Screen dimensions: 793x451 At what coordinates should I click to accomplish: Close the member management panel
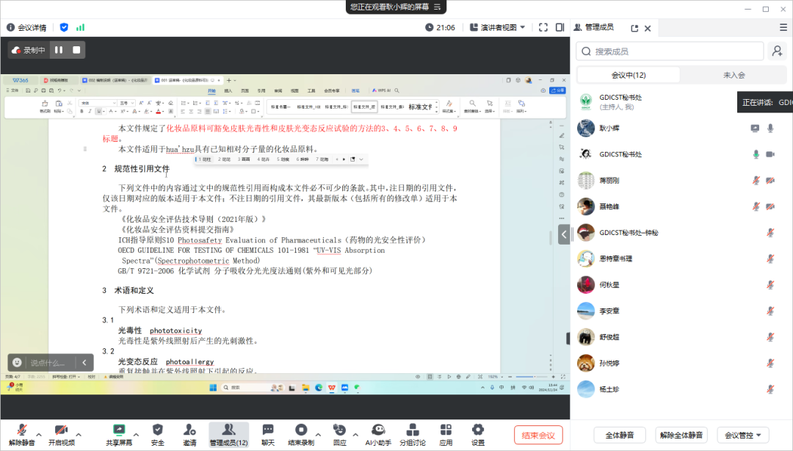click(648, 29)
